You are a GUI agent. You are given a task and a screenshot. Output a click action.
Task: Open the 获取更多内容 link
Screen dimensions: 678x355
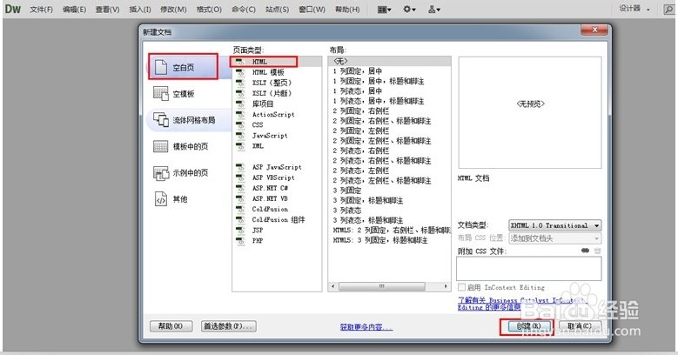[366, 327]
